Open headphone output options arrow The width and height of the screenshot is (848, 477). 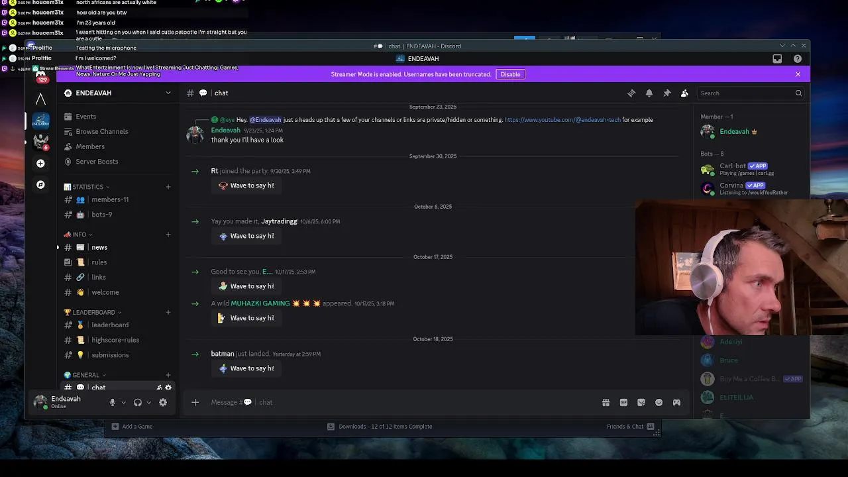pyautogui.click(x=148, y=402)
